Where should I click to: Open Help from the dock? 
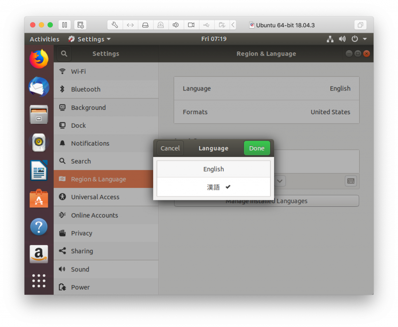point(39,226)
